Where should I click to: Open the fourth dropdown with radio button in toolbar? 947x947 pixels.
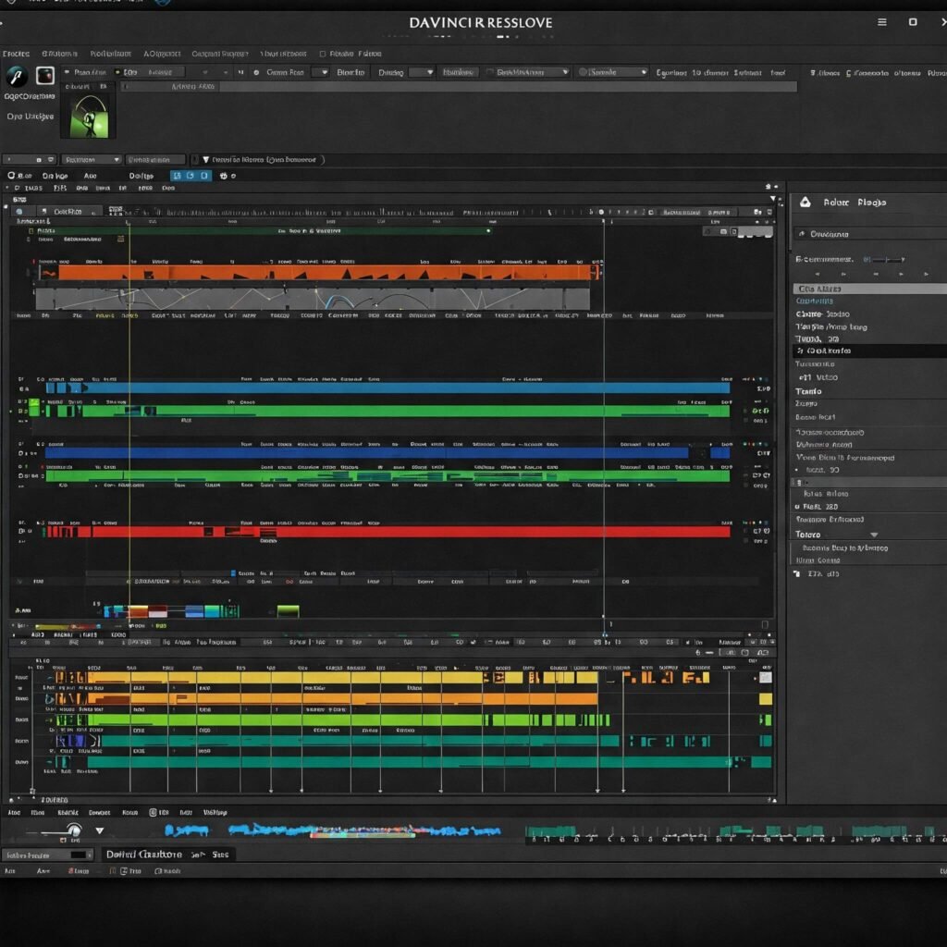click(x=613, y=72)
